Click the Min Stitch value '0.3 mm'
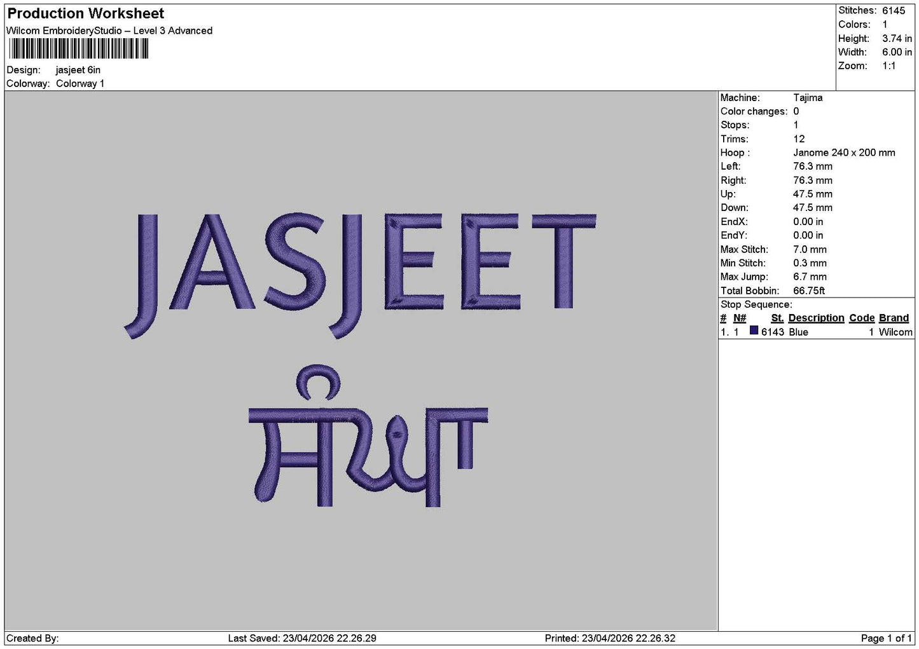919x649 pixels. 810,263
